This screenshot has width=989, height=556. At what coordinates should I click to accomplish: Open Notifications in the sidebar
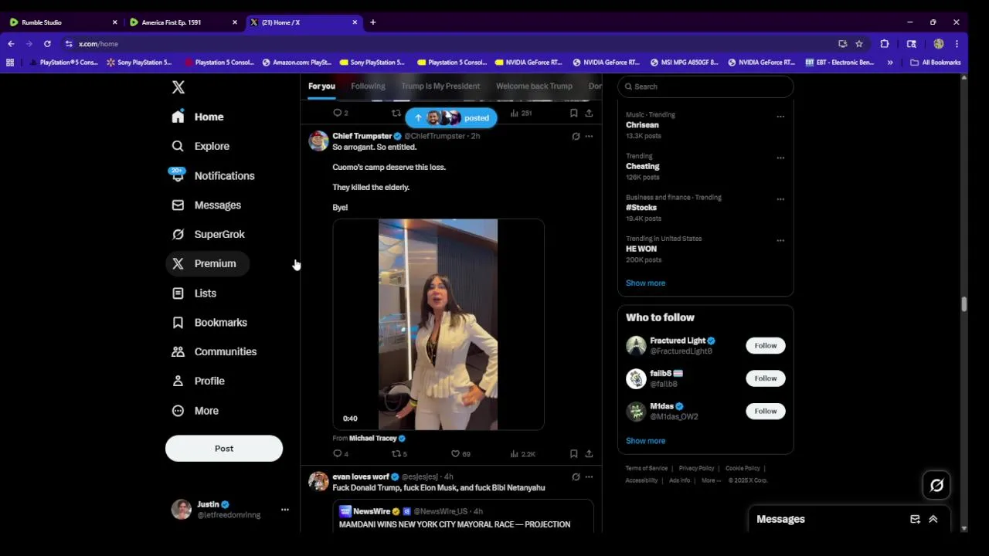coord(213,175)
